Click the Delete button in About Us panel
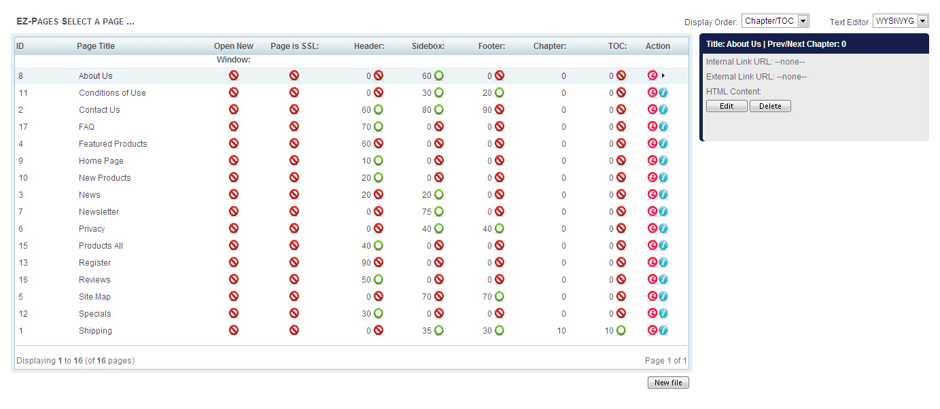 pos(770,106)
